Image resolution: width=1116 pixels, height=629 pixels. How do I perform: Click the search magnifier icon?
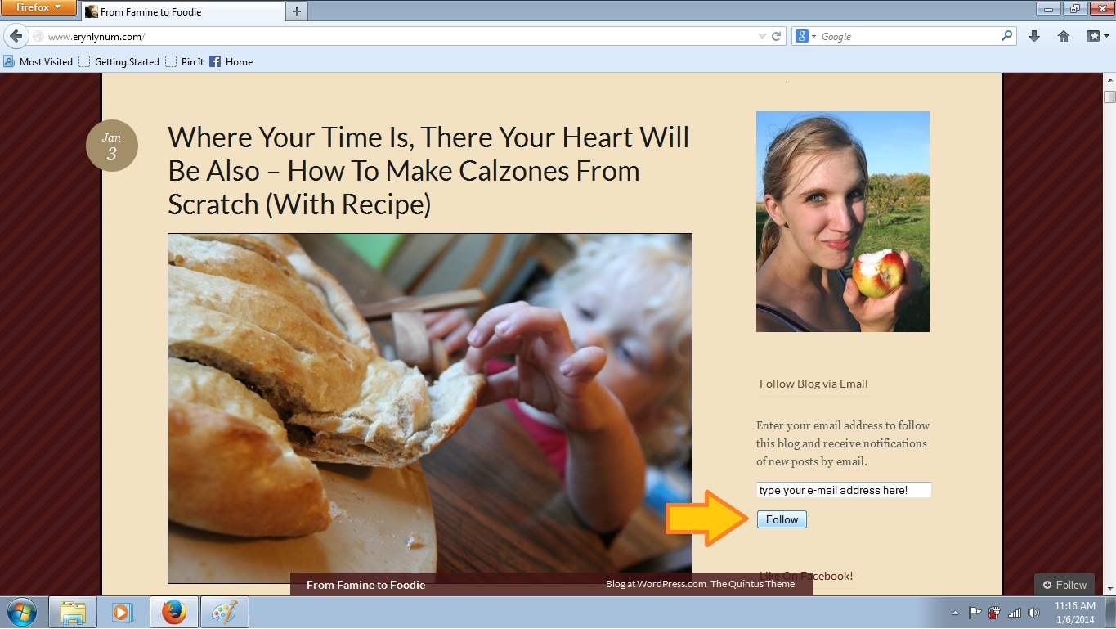1006,37
